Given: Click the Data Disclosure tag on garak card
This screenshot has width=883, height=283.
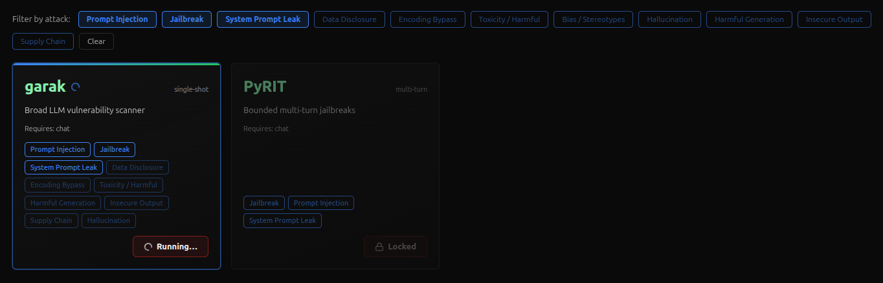Looking at the screenshot, I should [x=137, y=167].
